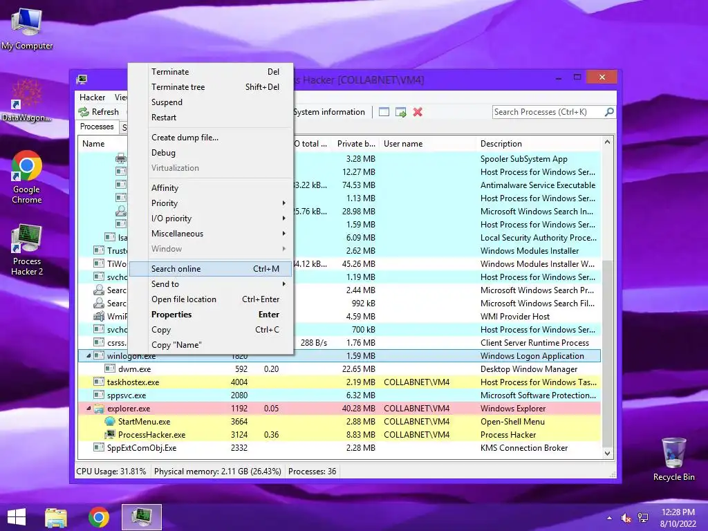708x531 pixels.
Task: Open My Computer desktop icon
Action: 27,28
